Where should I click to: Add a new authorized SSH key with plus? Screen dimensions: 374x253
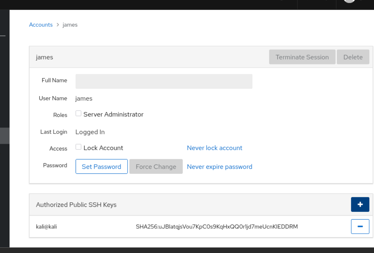click(360, 204)
